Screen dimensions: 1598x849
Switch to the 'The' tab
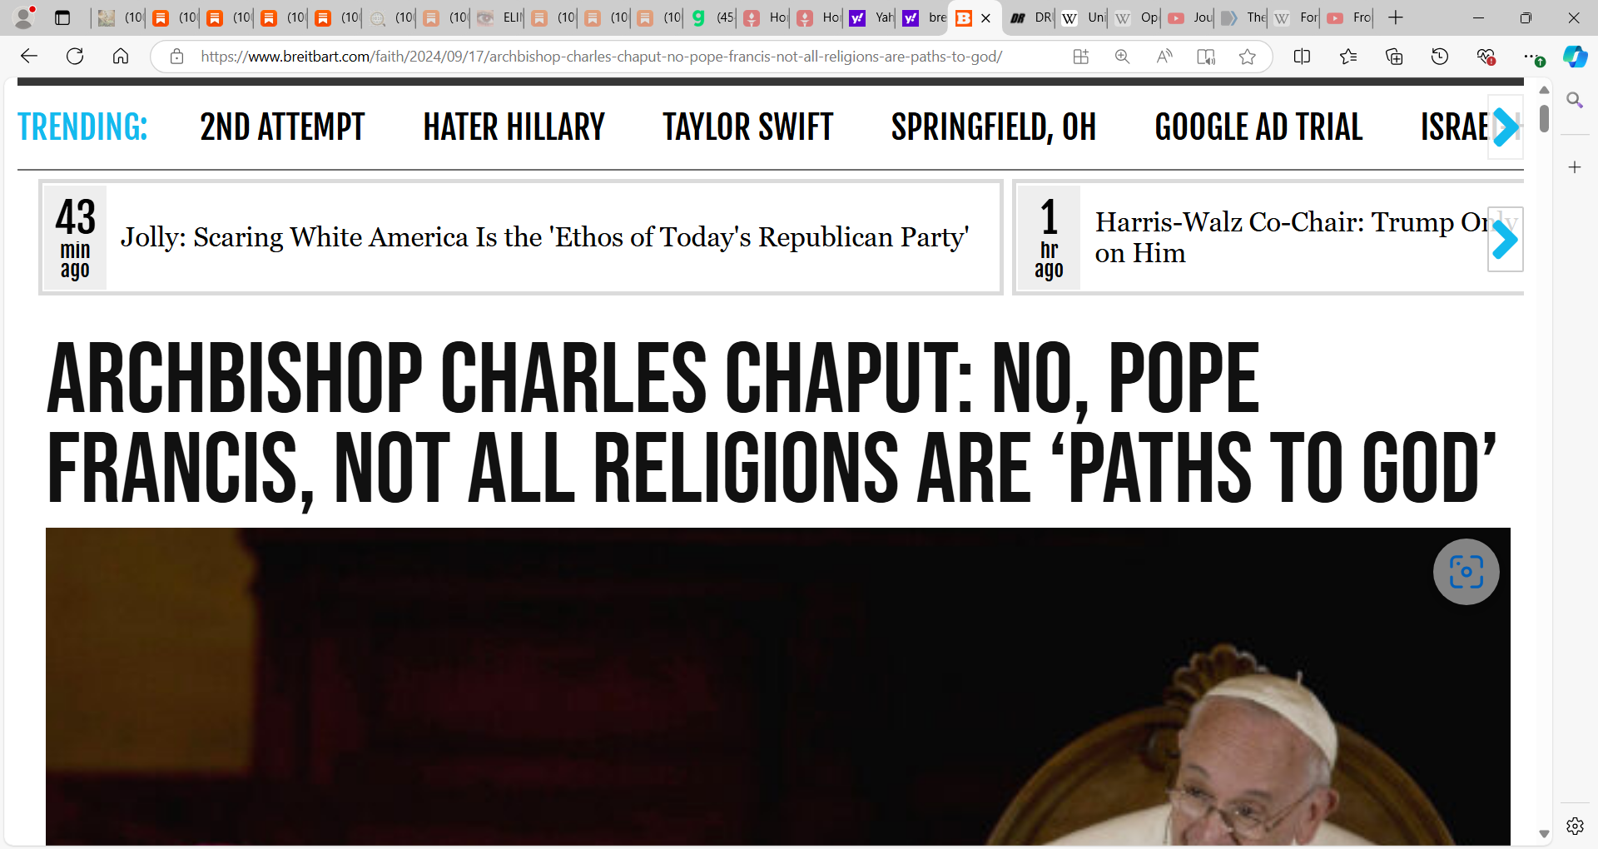[1243, 17]
